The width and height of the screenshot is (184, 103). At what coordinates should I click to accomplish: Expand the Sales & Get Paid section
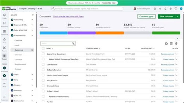[x=32, y=30]
